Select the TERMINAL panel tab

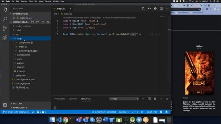click(86, 99)
